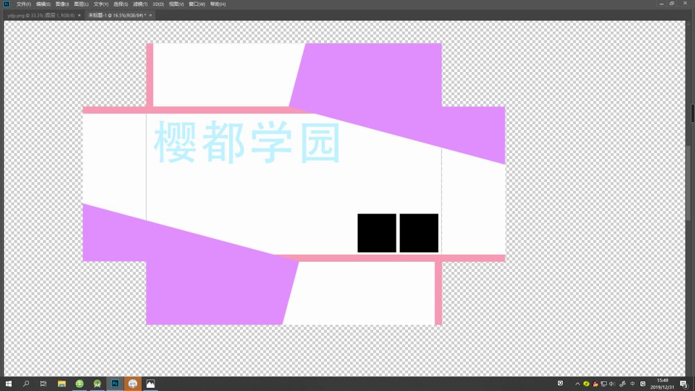Open the 图层(L) Layer menu
This screenshot has width=695, height=391.
[x=81, y=4]
